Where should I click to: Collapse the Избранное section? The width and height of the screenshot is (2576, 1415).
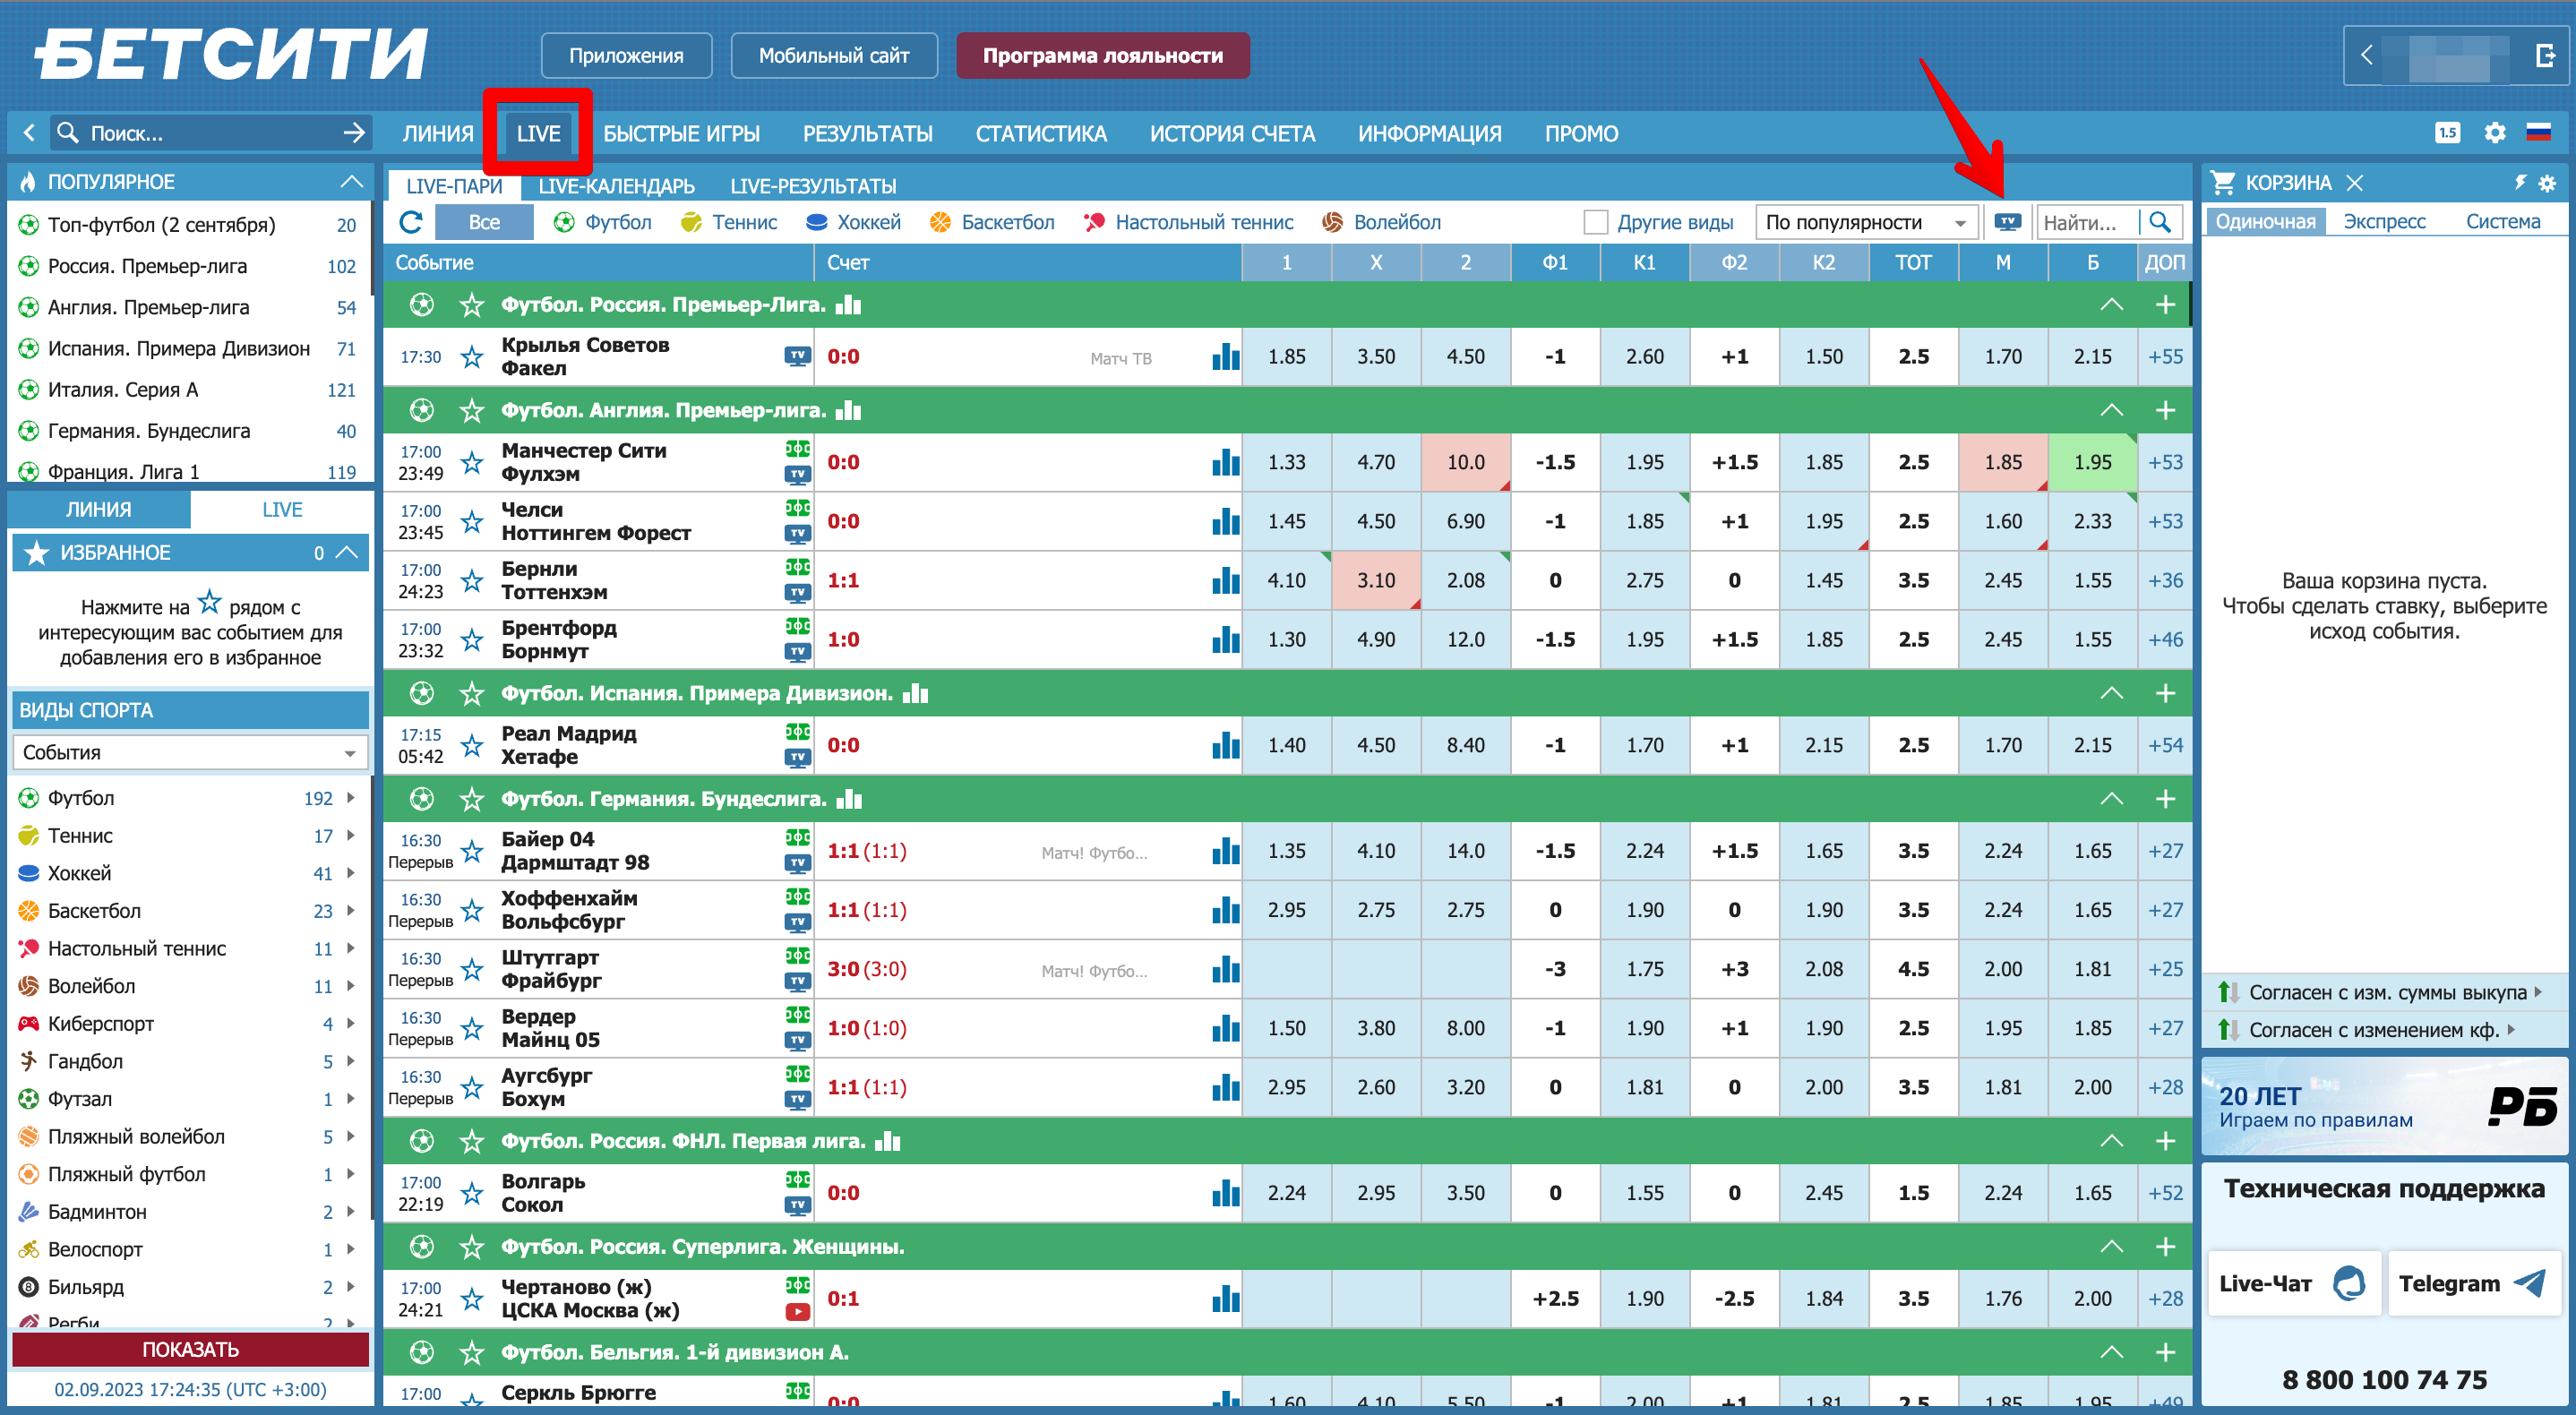(x=347, y=552)
